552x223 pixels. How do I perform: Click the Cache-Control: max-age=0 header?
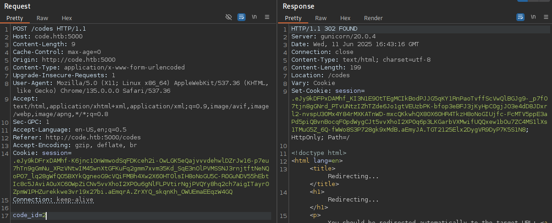click(x=57, y=52)
